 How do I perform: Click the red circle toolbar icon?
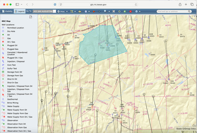click(130, 11)
